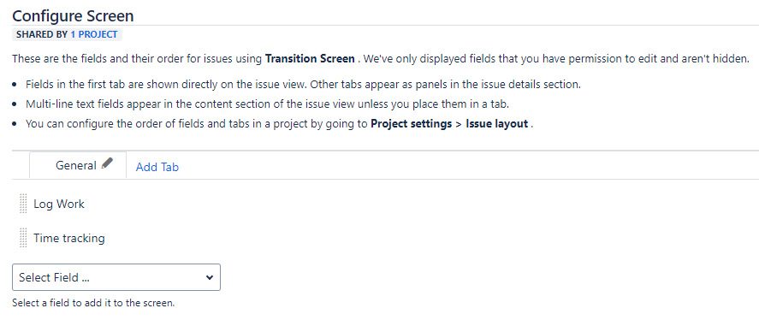Screen dimensions: 759x326
Task: Open the Select Field combo box
Action: point(116,277)
